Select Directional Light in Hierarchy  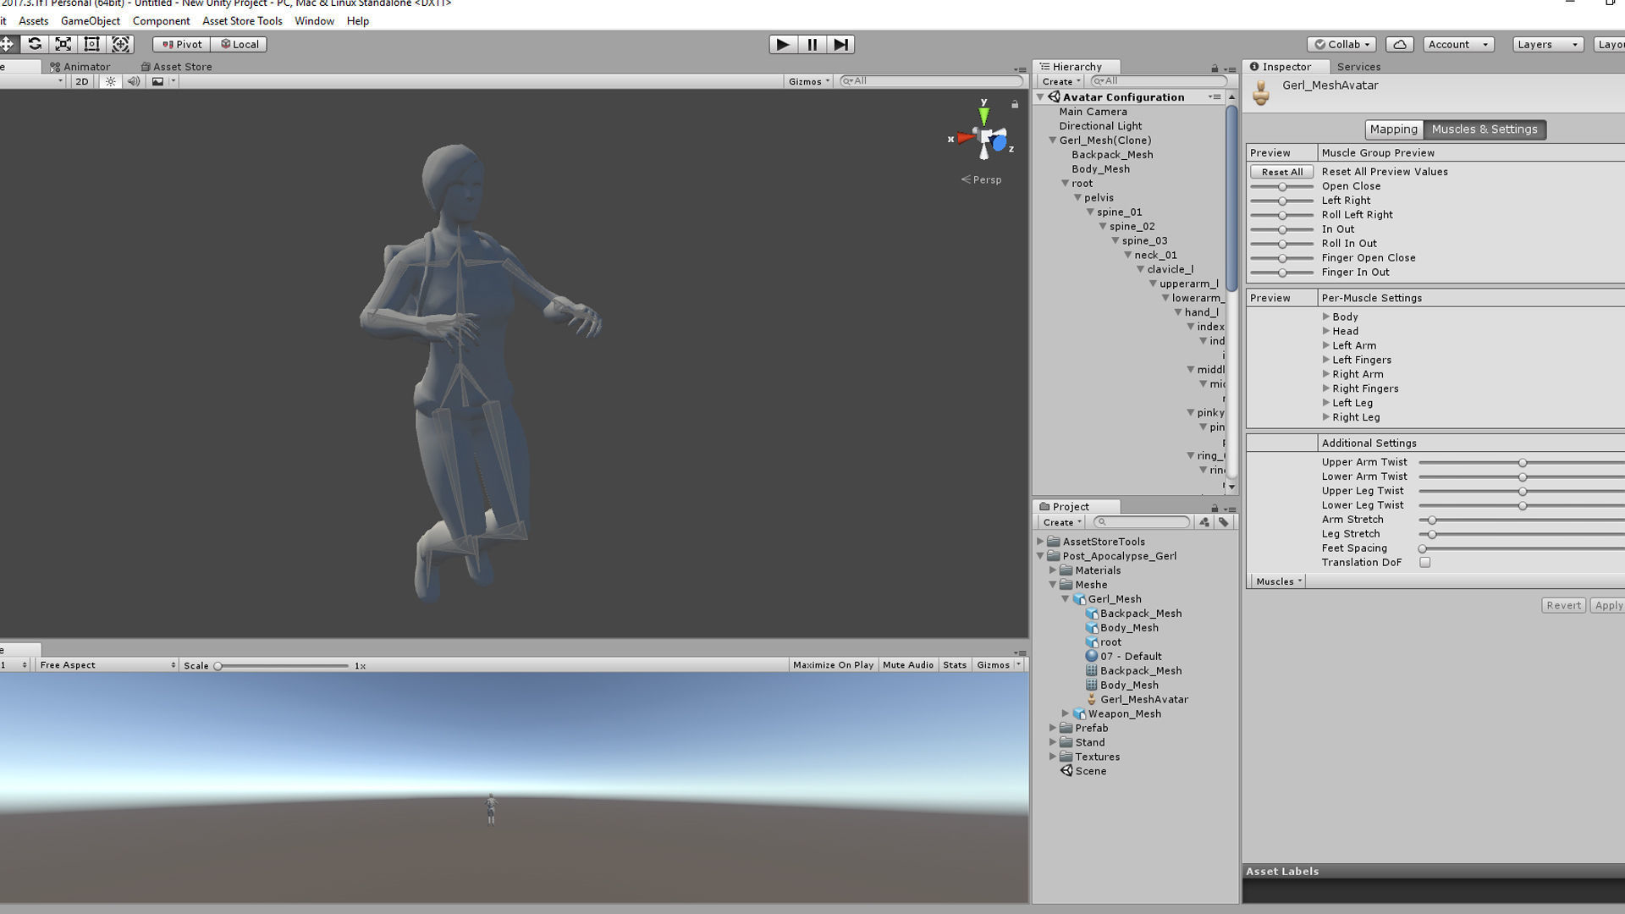[x=1100, y=126]
